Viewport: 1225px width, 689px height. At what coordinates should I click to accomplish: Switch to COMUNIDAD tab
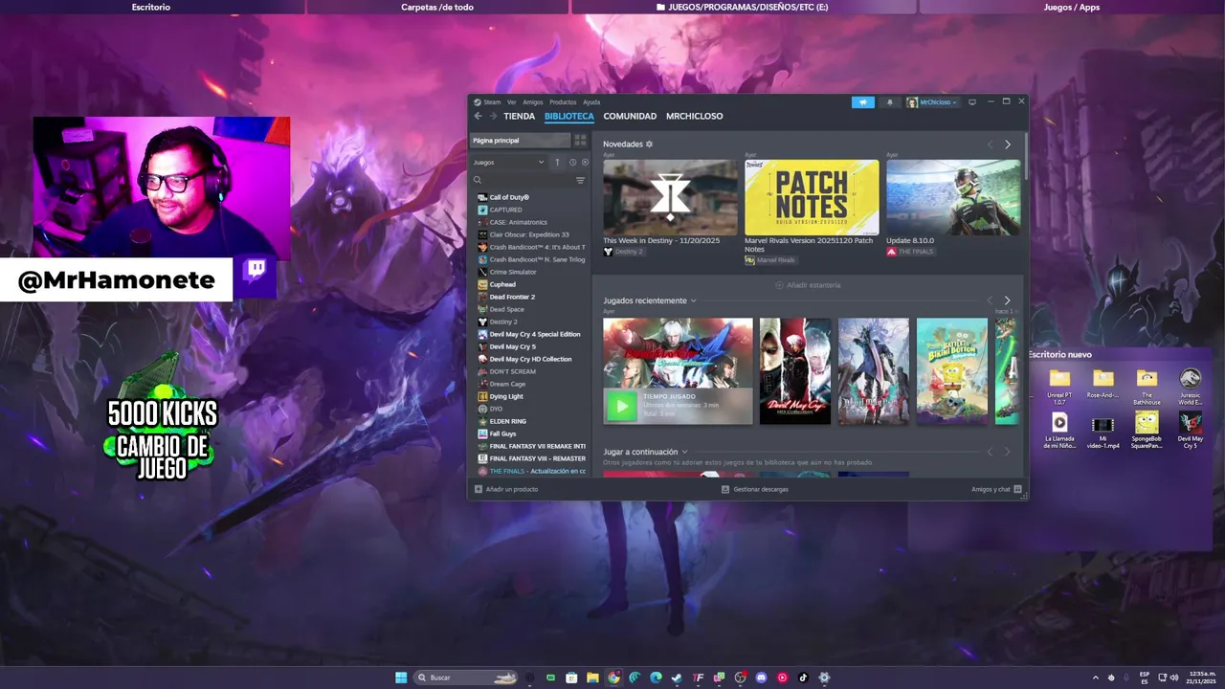pos(630,116)
